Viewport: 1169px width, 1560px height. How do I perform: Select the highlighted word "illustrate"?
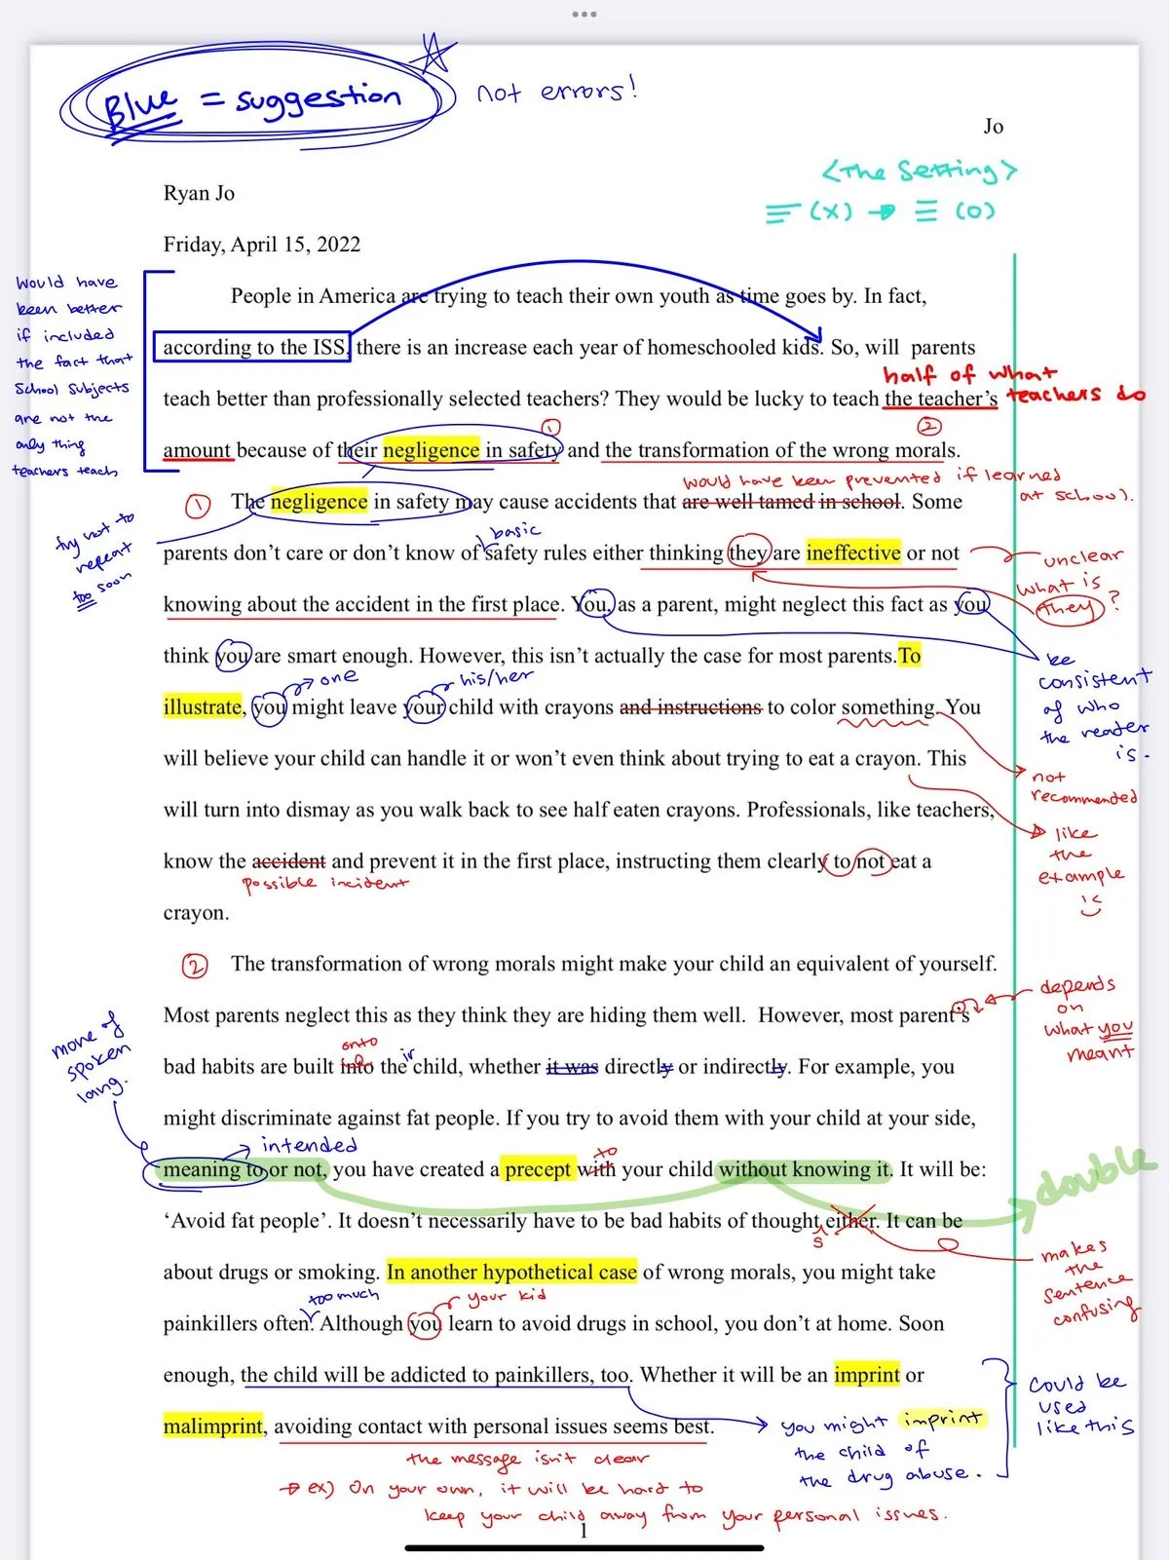[x=202, y=707]
